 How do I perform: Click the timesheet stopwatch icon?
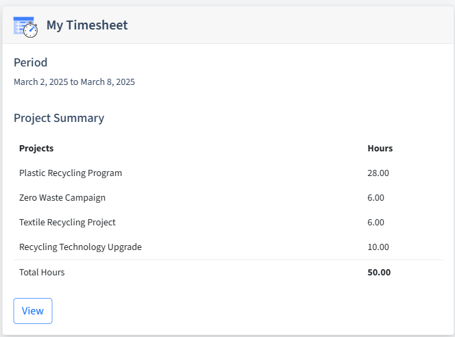25,27
